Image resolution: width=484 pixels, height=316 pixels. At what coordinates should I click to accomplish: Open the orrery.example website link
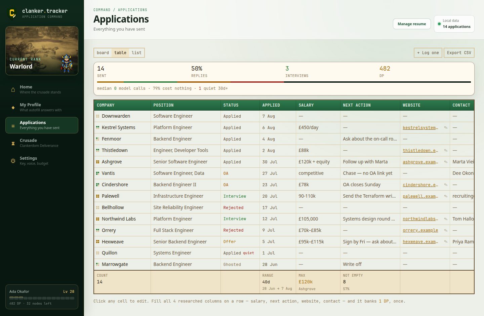420,231
